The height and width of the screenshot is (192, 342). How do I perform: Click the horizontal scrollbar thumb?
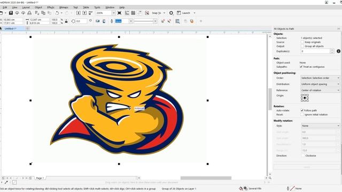tap(206, 178)
